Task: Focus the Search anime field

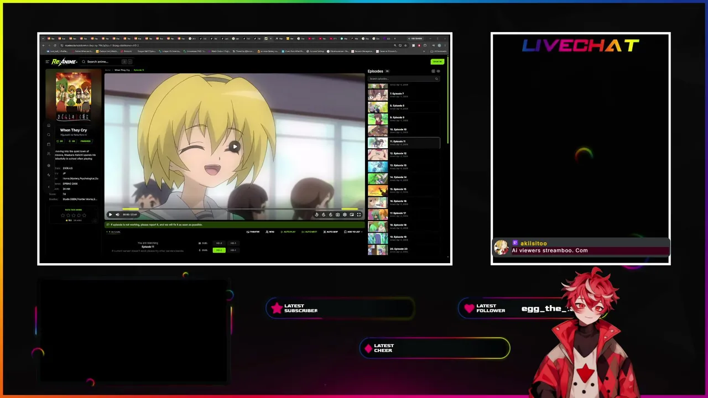Action: pos(107,62)
